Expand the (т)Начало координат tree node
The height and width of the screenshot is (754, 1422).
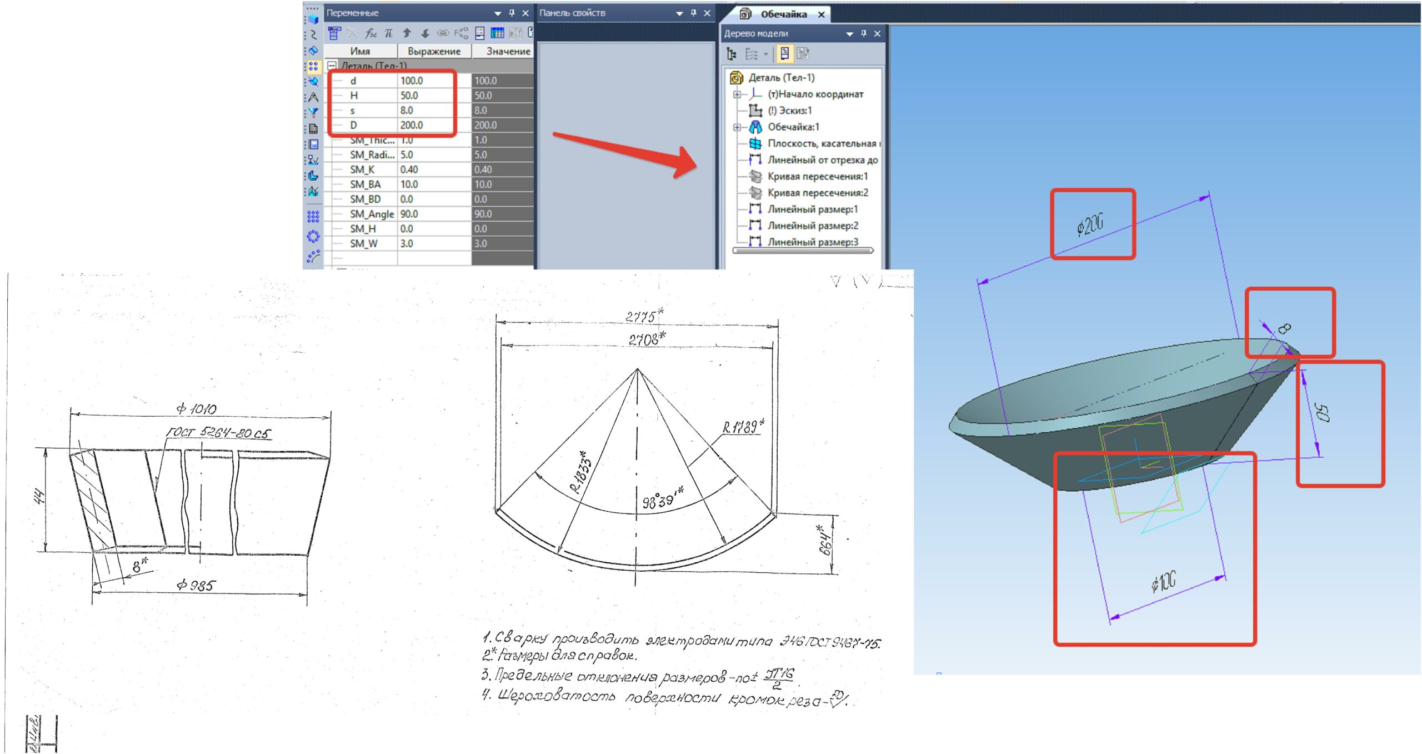[737, 94]
